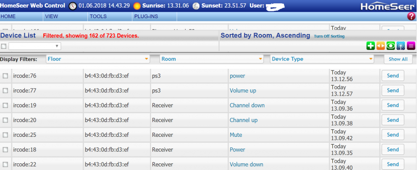This screenshot has height=170, width=420.
Task: Click the sun icon beside Sunrise
Action: click(x=137, y=6)
